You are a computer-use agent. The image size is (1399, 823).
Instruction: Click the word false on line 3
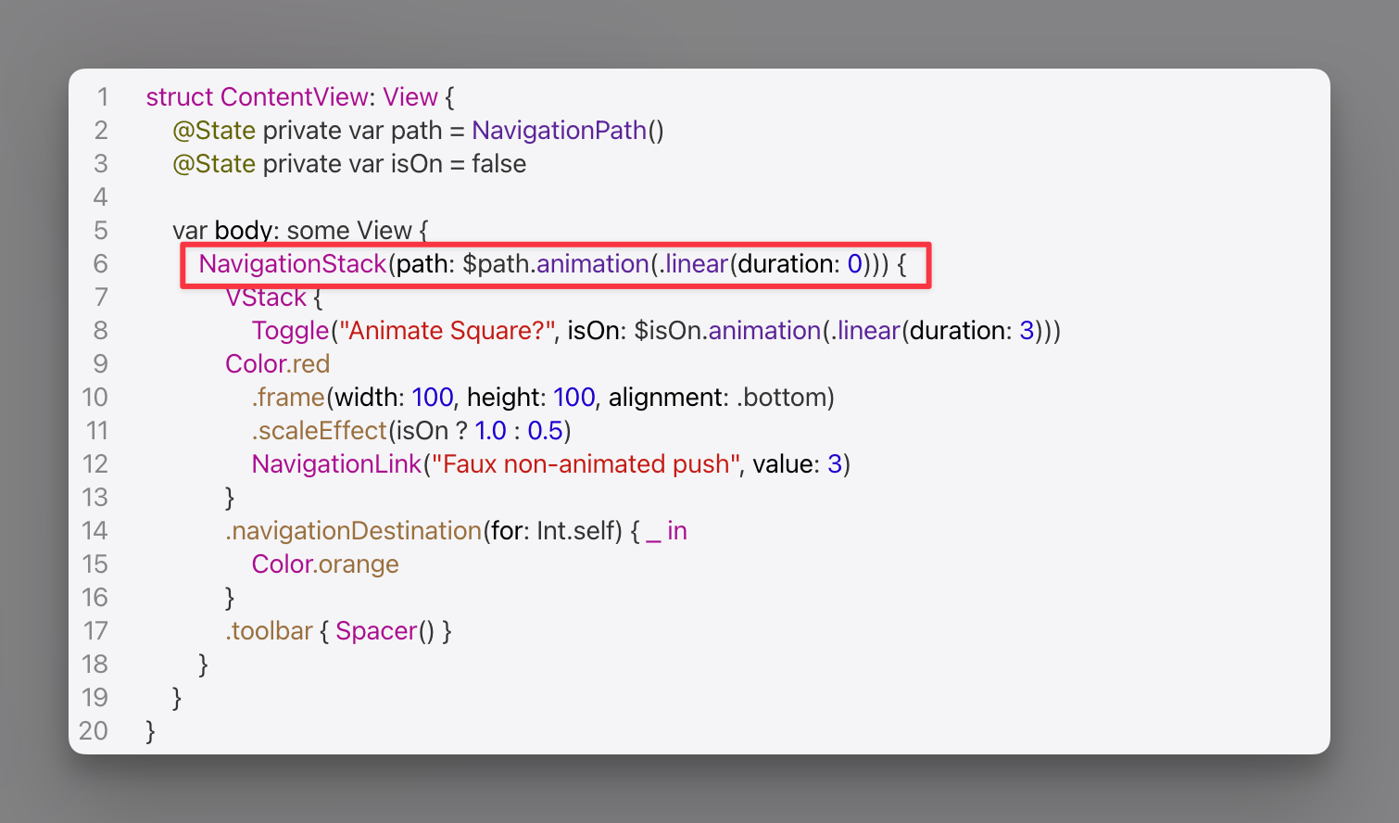pyautogui.click(x=498, y=164)
